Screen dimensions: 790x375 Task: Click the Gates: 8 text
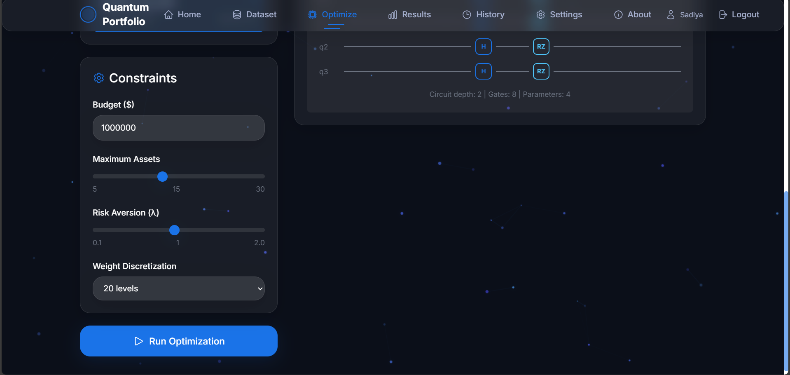pos(502,94)
